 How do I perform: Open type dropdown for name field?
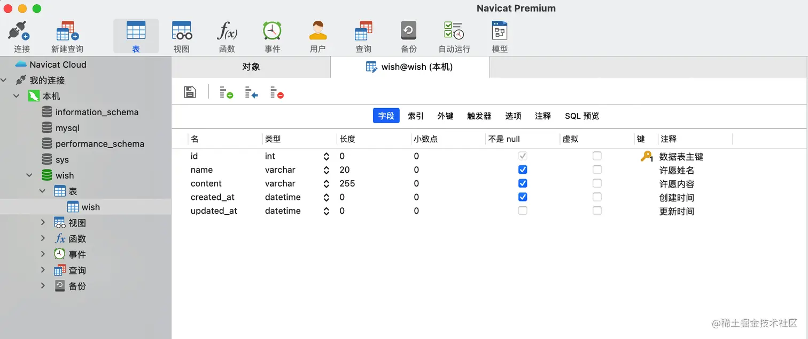click(x=326, y=170)
